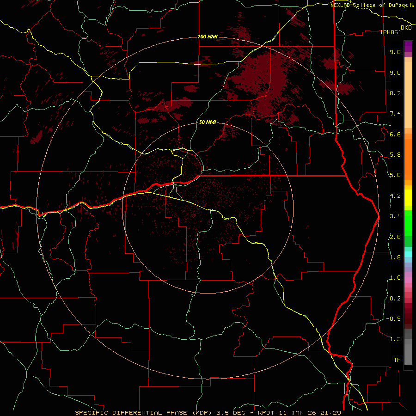Click the -1.3 scale value
Viewport: 416px width, 416px height.
pyautogui.click(x=393, y=339)
